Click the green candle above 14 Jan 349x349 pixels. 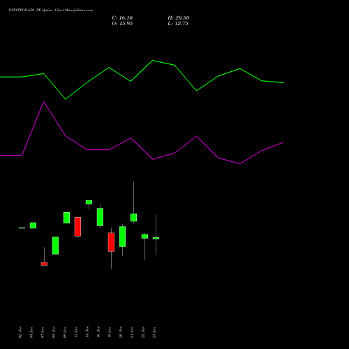pos(89,202)
